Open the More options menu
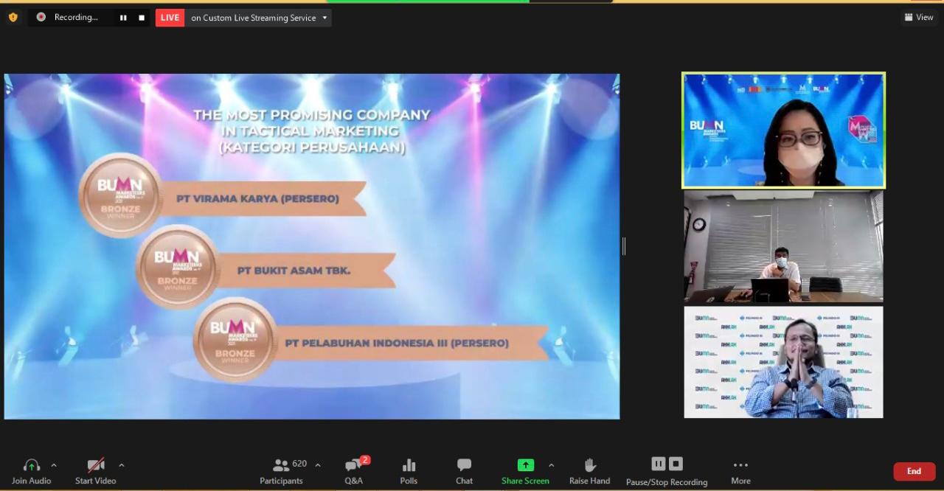The width and height of the screenshot is (944, 491). [x=740, y=470]
